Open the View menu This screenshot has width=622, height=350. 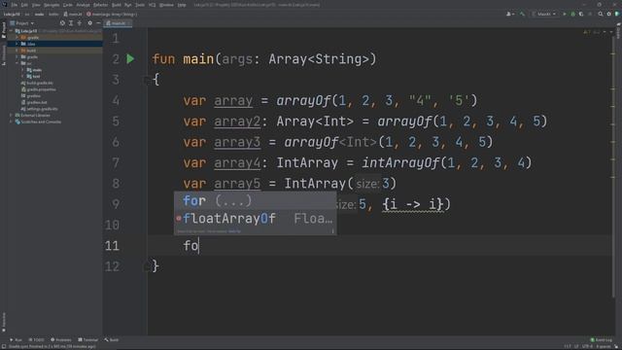[x=36, y=5]
